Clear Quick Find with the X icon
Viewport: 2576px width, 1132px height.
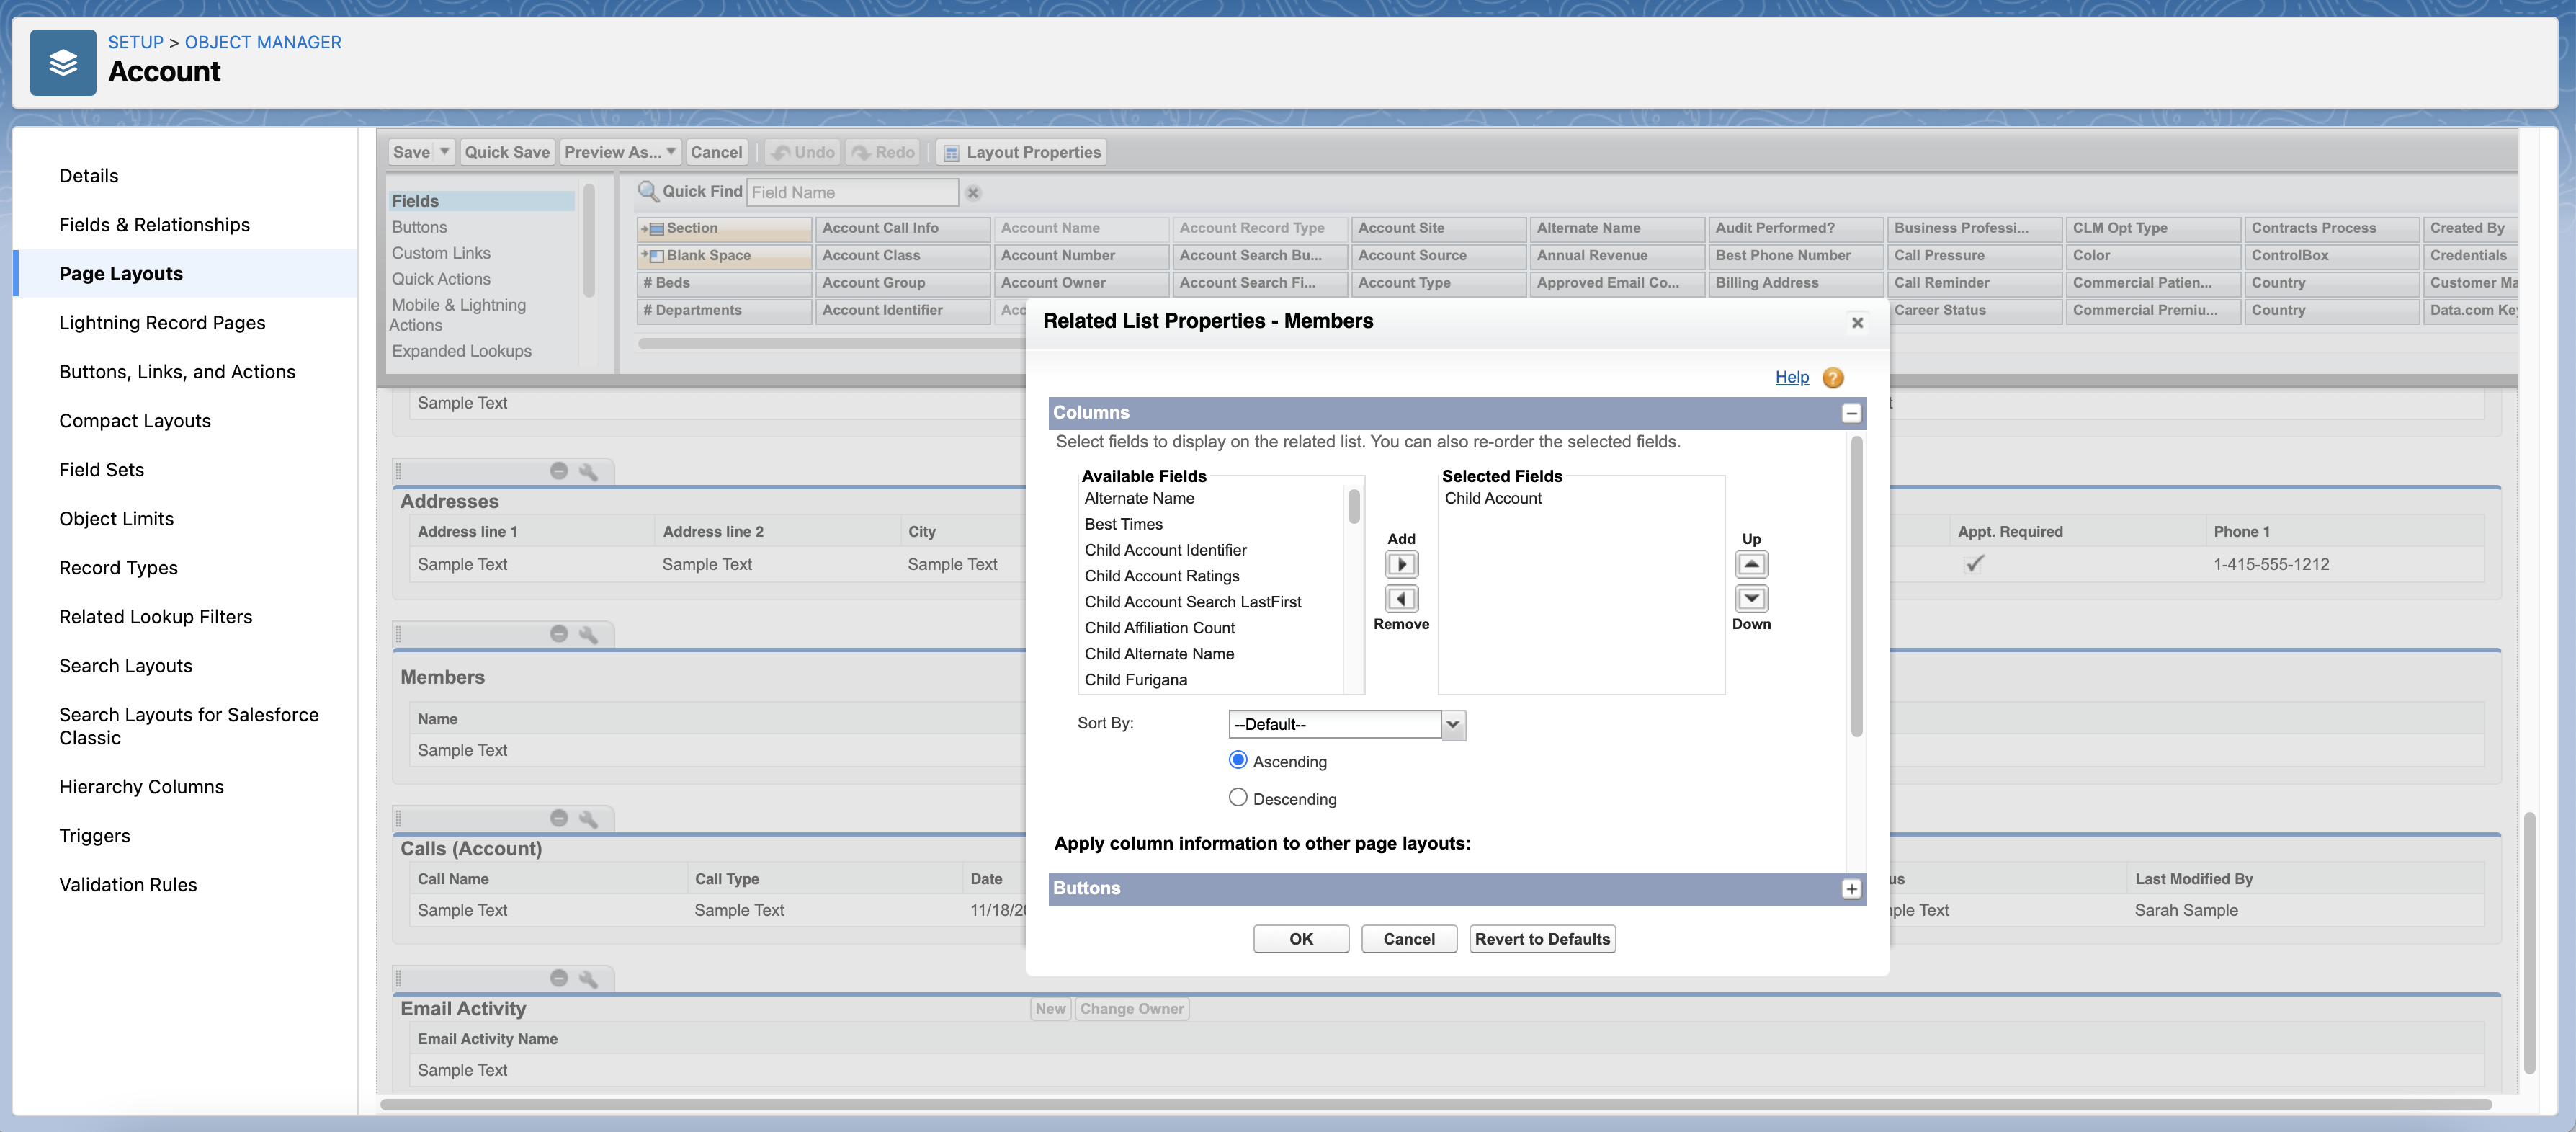pos(973,193)
